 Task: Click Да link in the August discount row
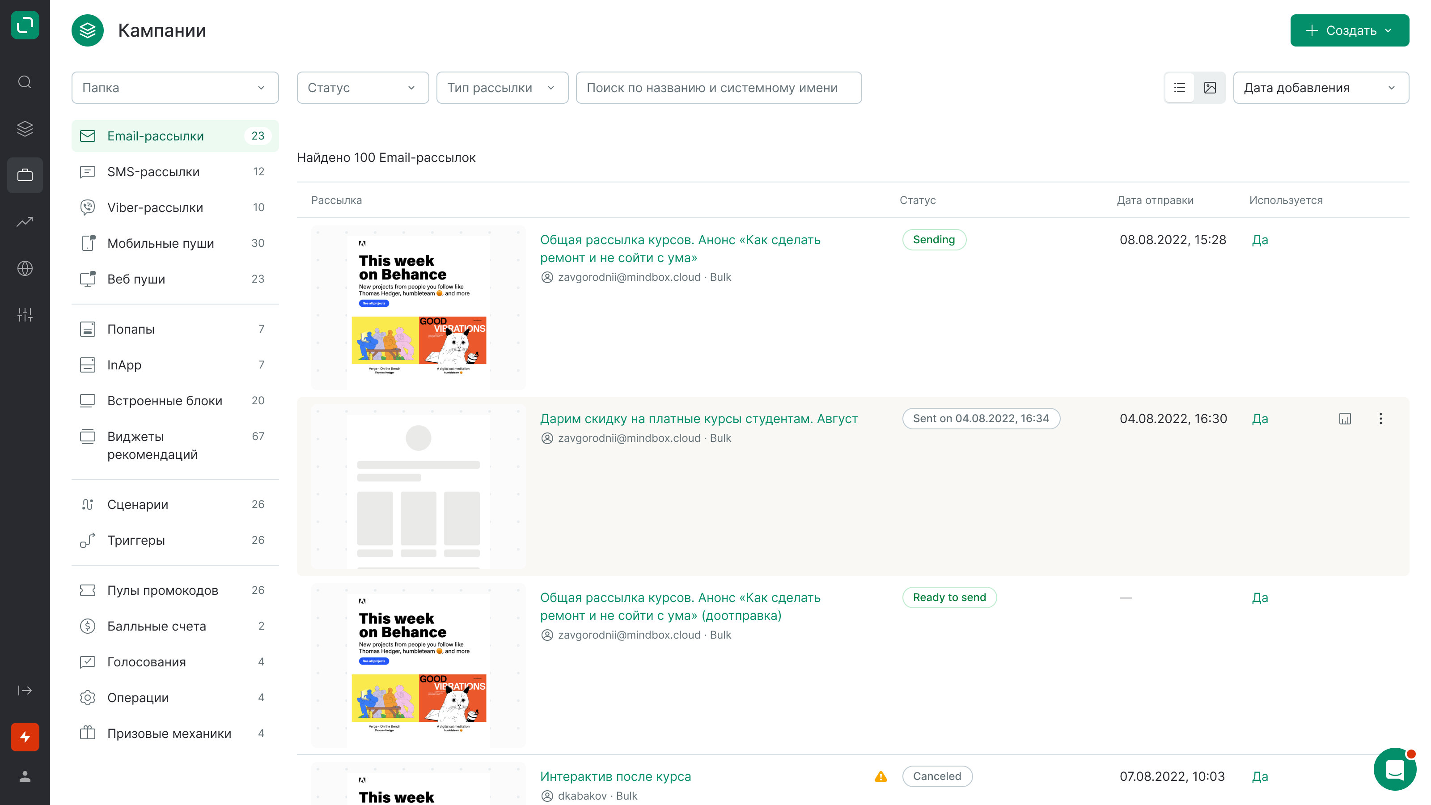(1260, 419)
